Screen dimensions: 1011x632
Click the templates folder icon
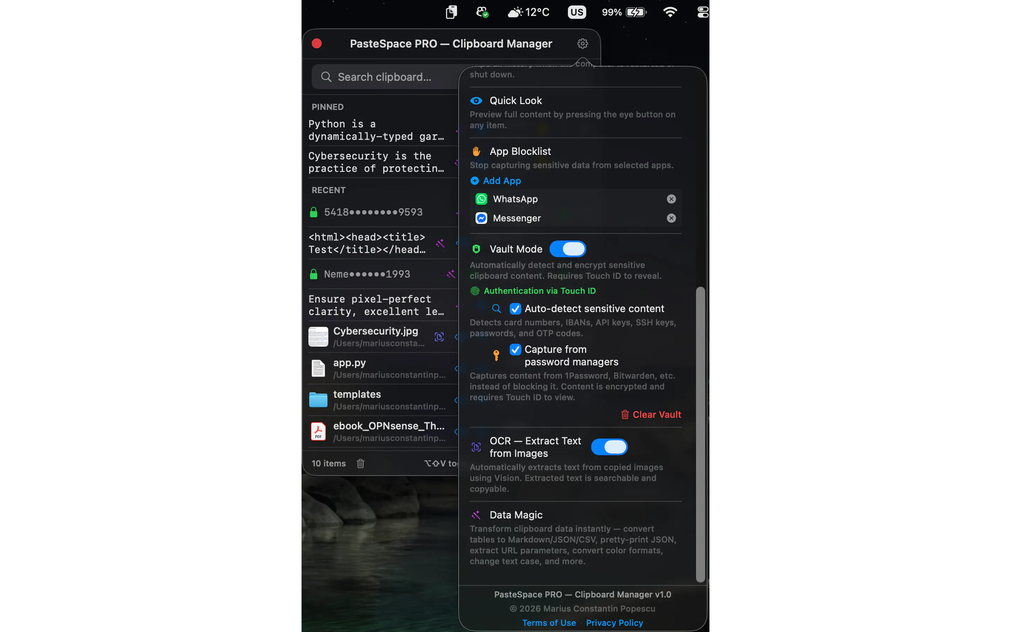pyautogui.click(x=318, y=400)
